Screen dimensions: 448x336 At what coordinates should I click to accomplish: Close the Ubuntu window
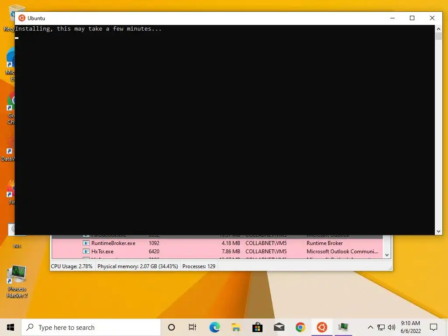click(x=432, y=18)
